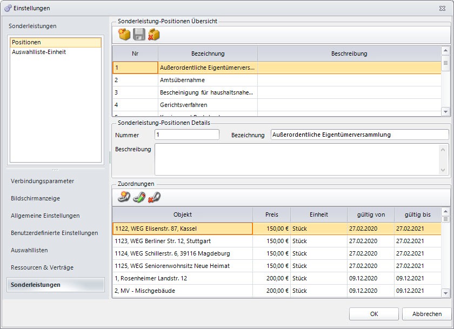
Task: Open the Bildschirmanzeige section
Action: [35, 198]
